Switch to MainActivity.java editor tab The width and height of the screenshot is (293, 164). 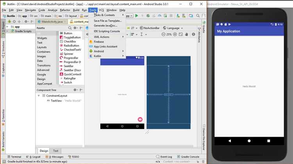click(52, 21)
